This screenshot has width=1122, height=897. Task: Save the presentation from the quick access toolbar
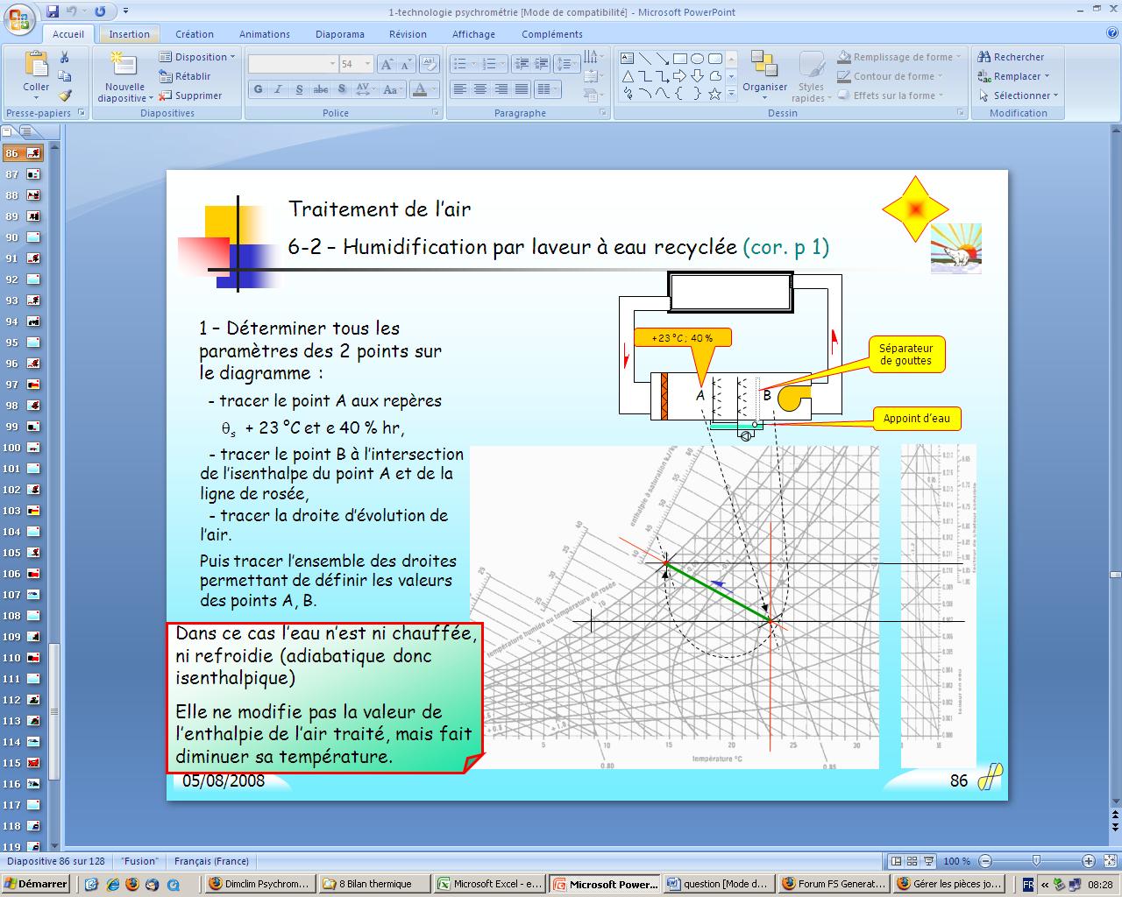coord(53,11)
